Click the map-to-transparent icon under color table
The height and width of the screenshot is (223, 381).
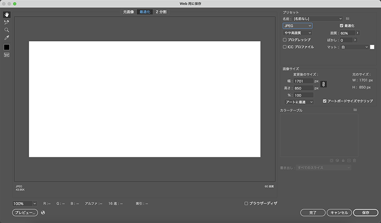pos(331,161)
